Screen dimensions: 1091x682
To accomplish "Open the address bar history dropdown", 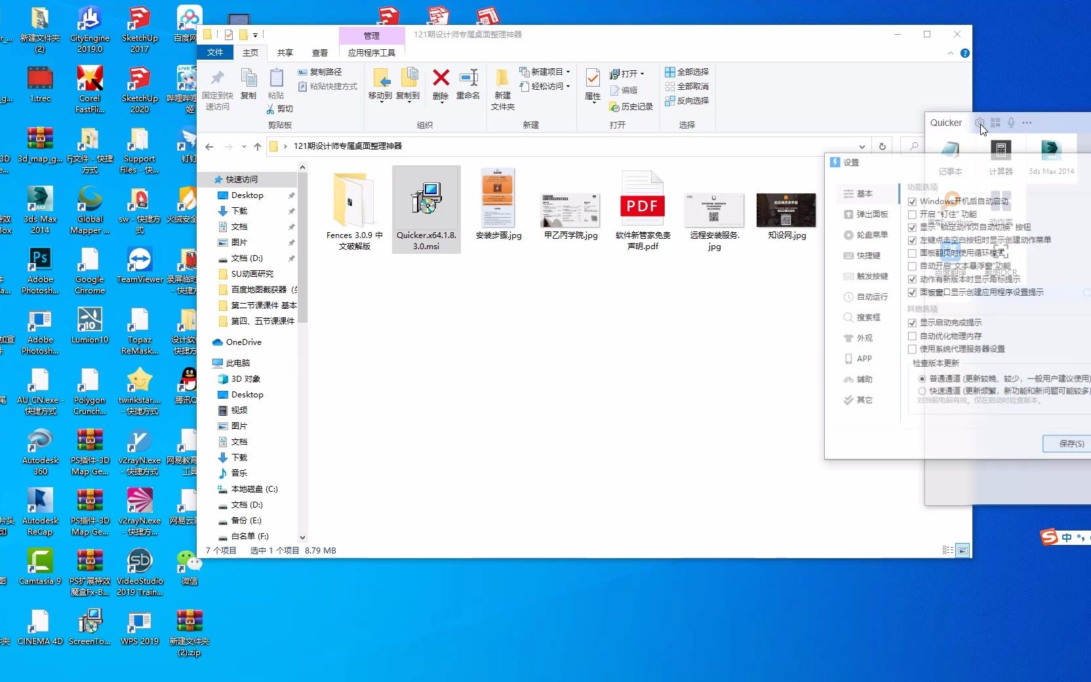I will click(x=862, y=147).
